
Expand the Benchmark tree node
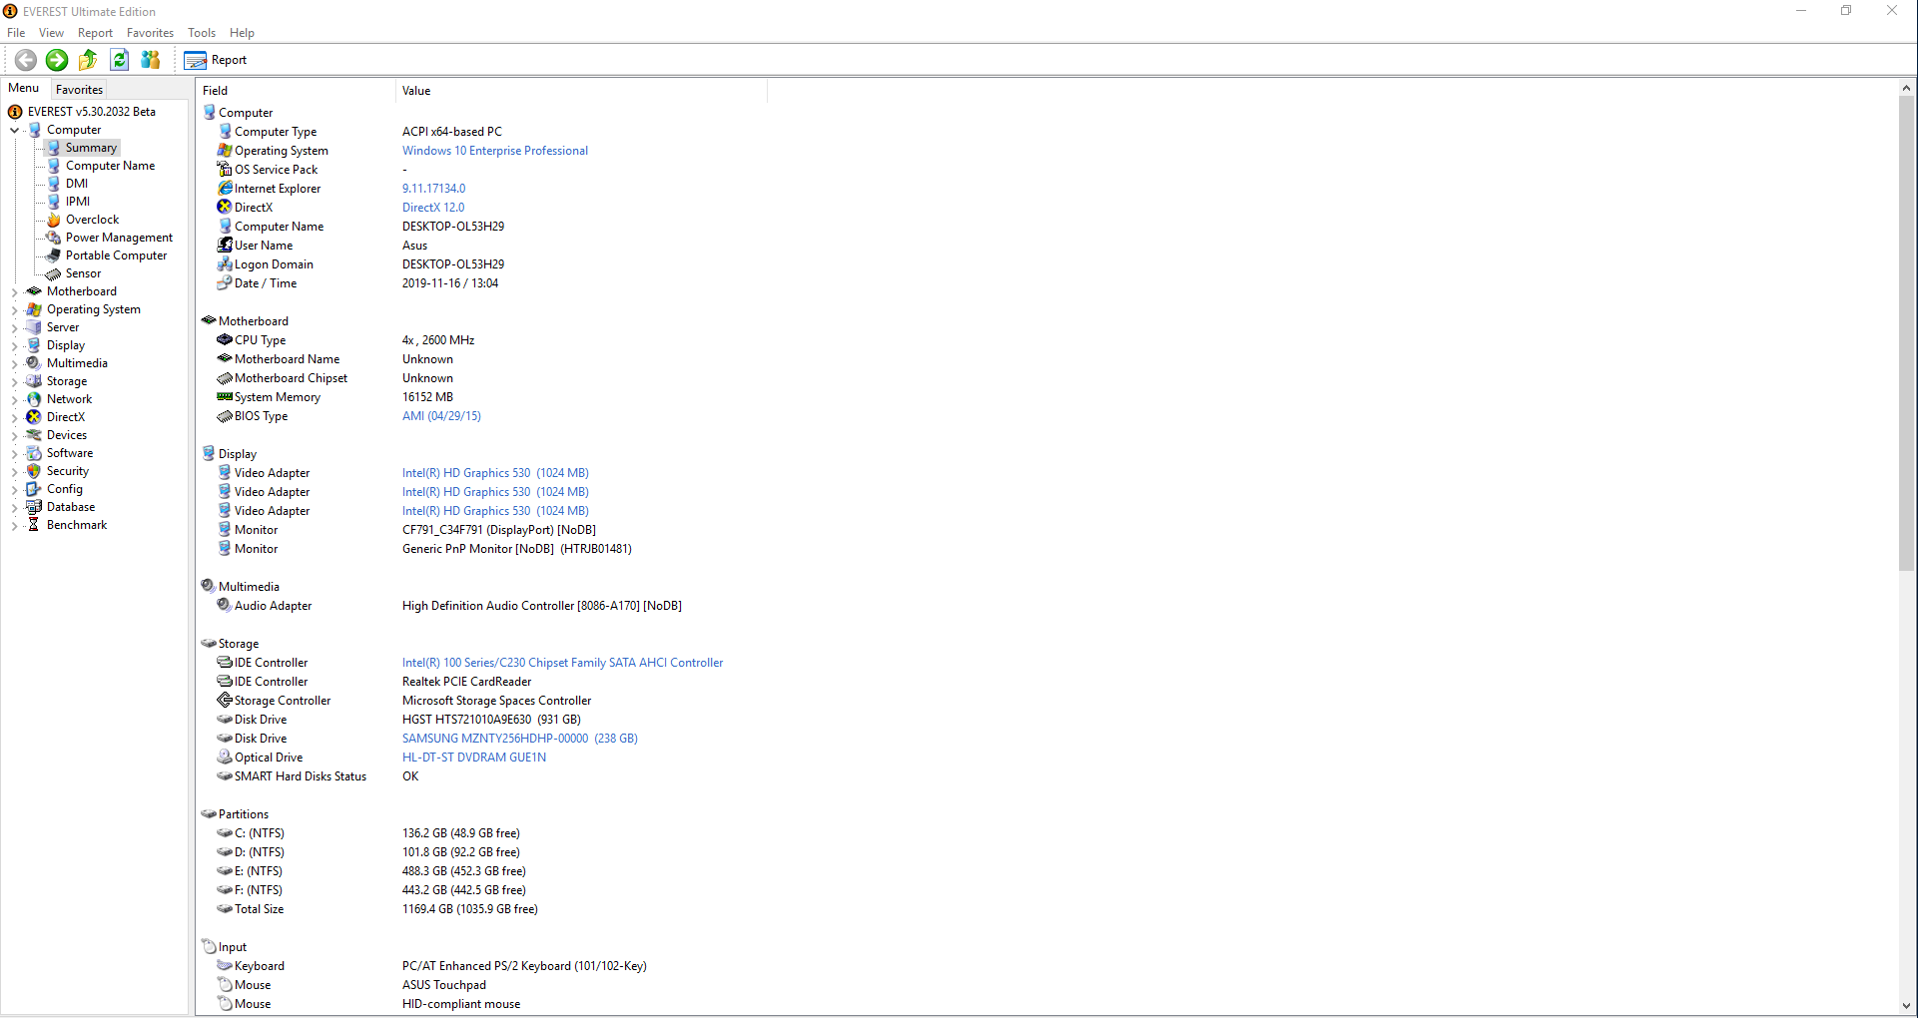click(x=14, y=525)
